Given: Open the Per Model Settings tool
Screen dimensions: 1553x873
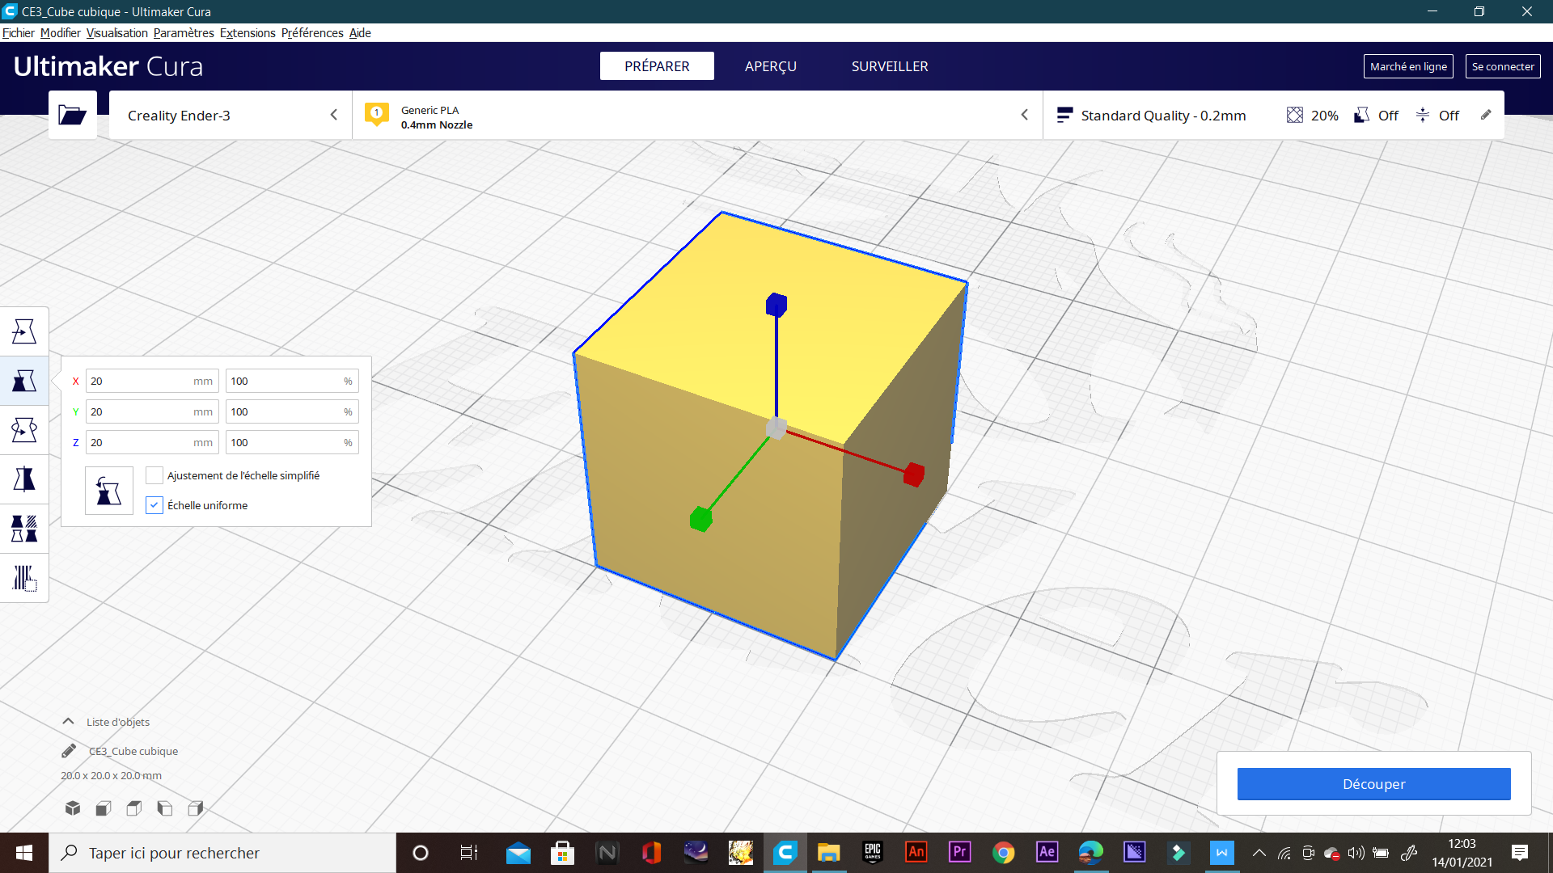Looking at the screenshot, I should (x=24, y=529).
